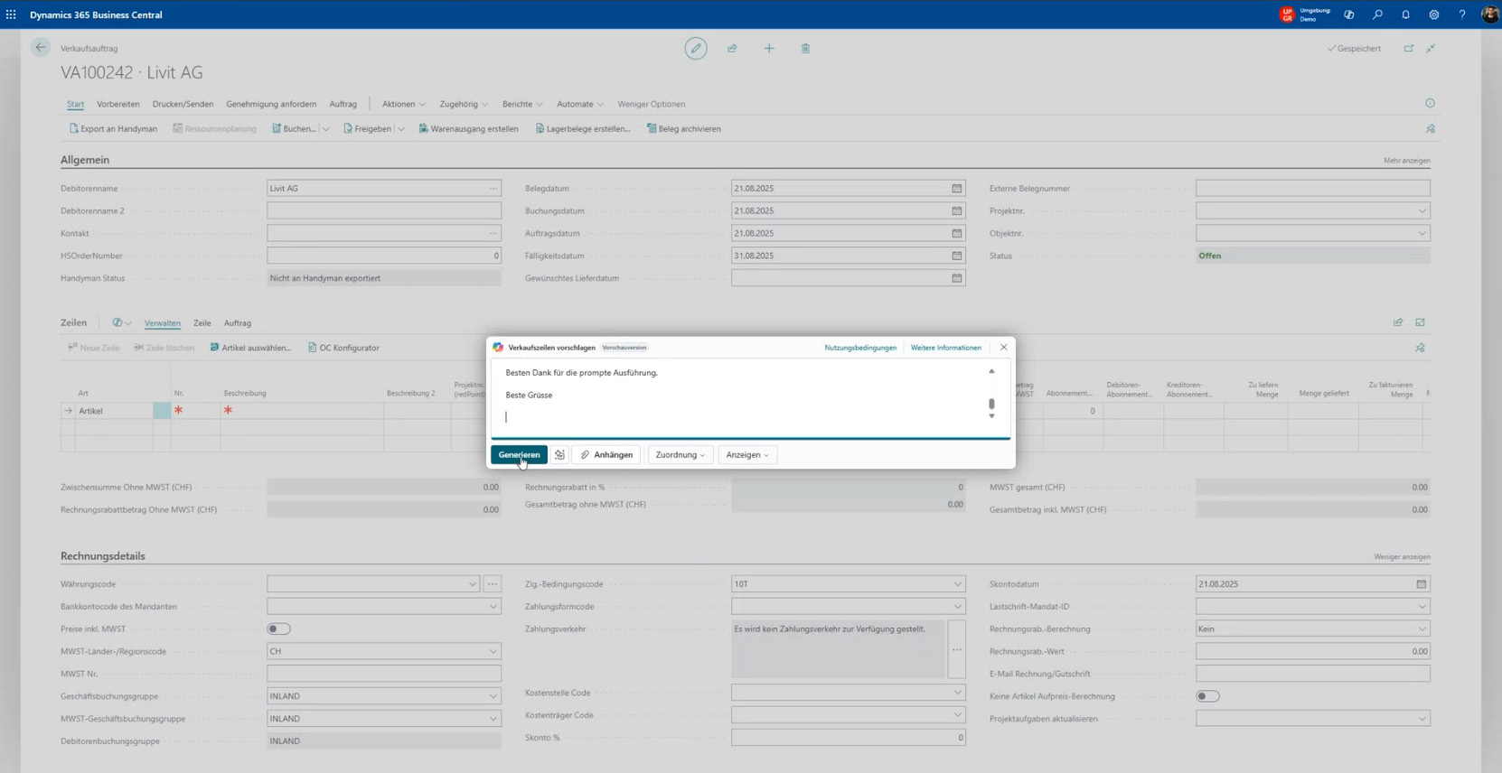Viewport: 1502px width, 773px height.
Task: Click the Externe Belegnummer input field
Action: click(x=1312, y=189)
